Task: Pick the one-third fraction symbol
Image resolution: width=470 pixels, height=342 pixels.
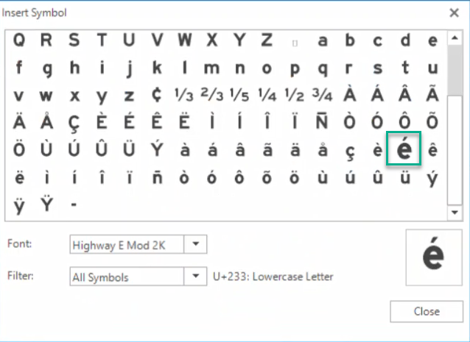Action: coord(184,95)
